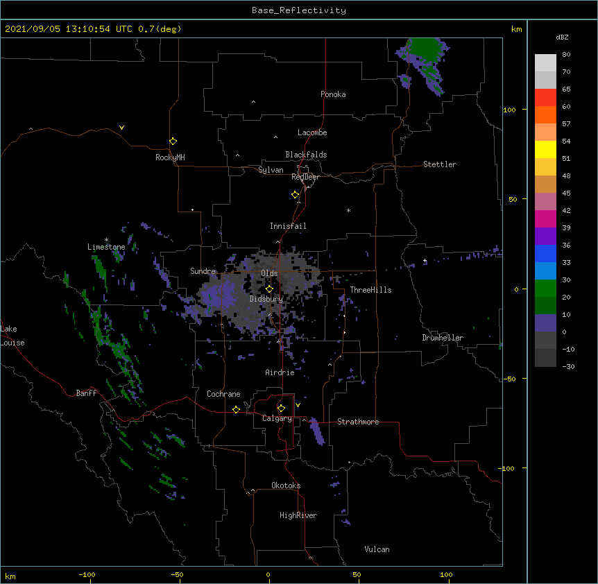Select the Banff label
The width and height of the screenshot is (598, 584).
pyautogui.click(x=86, y=393)
